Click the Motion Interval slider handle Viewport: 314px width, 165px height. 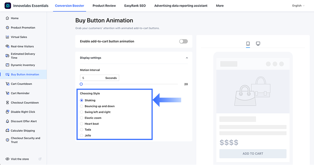click(81, 84)
